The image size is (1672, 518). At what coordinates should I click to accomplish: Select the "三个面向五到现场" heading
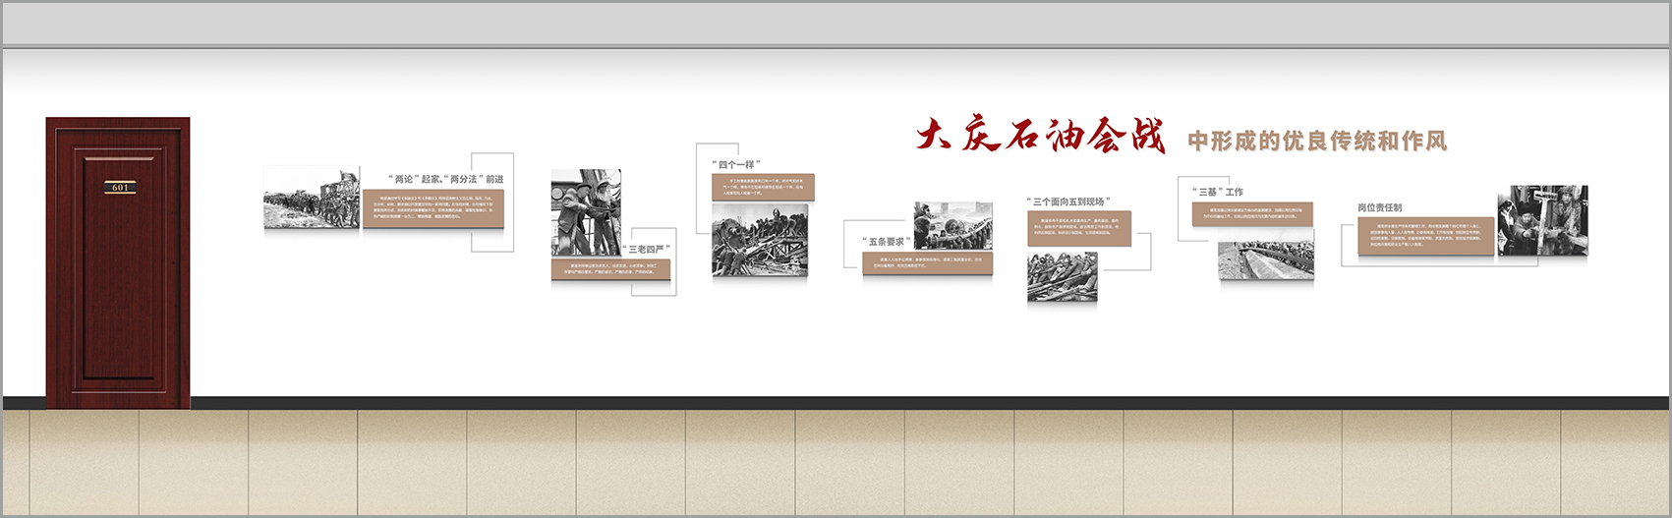coord(1068,201)
